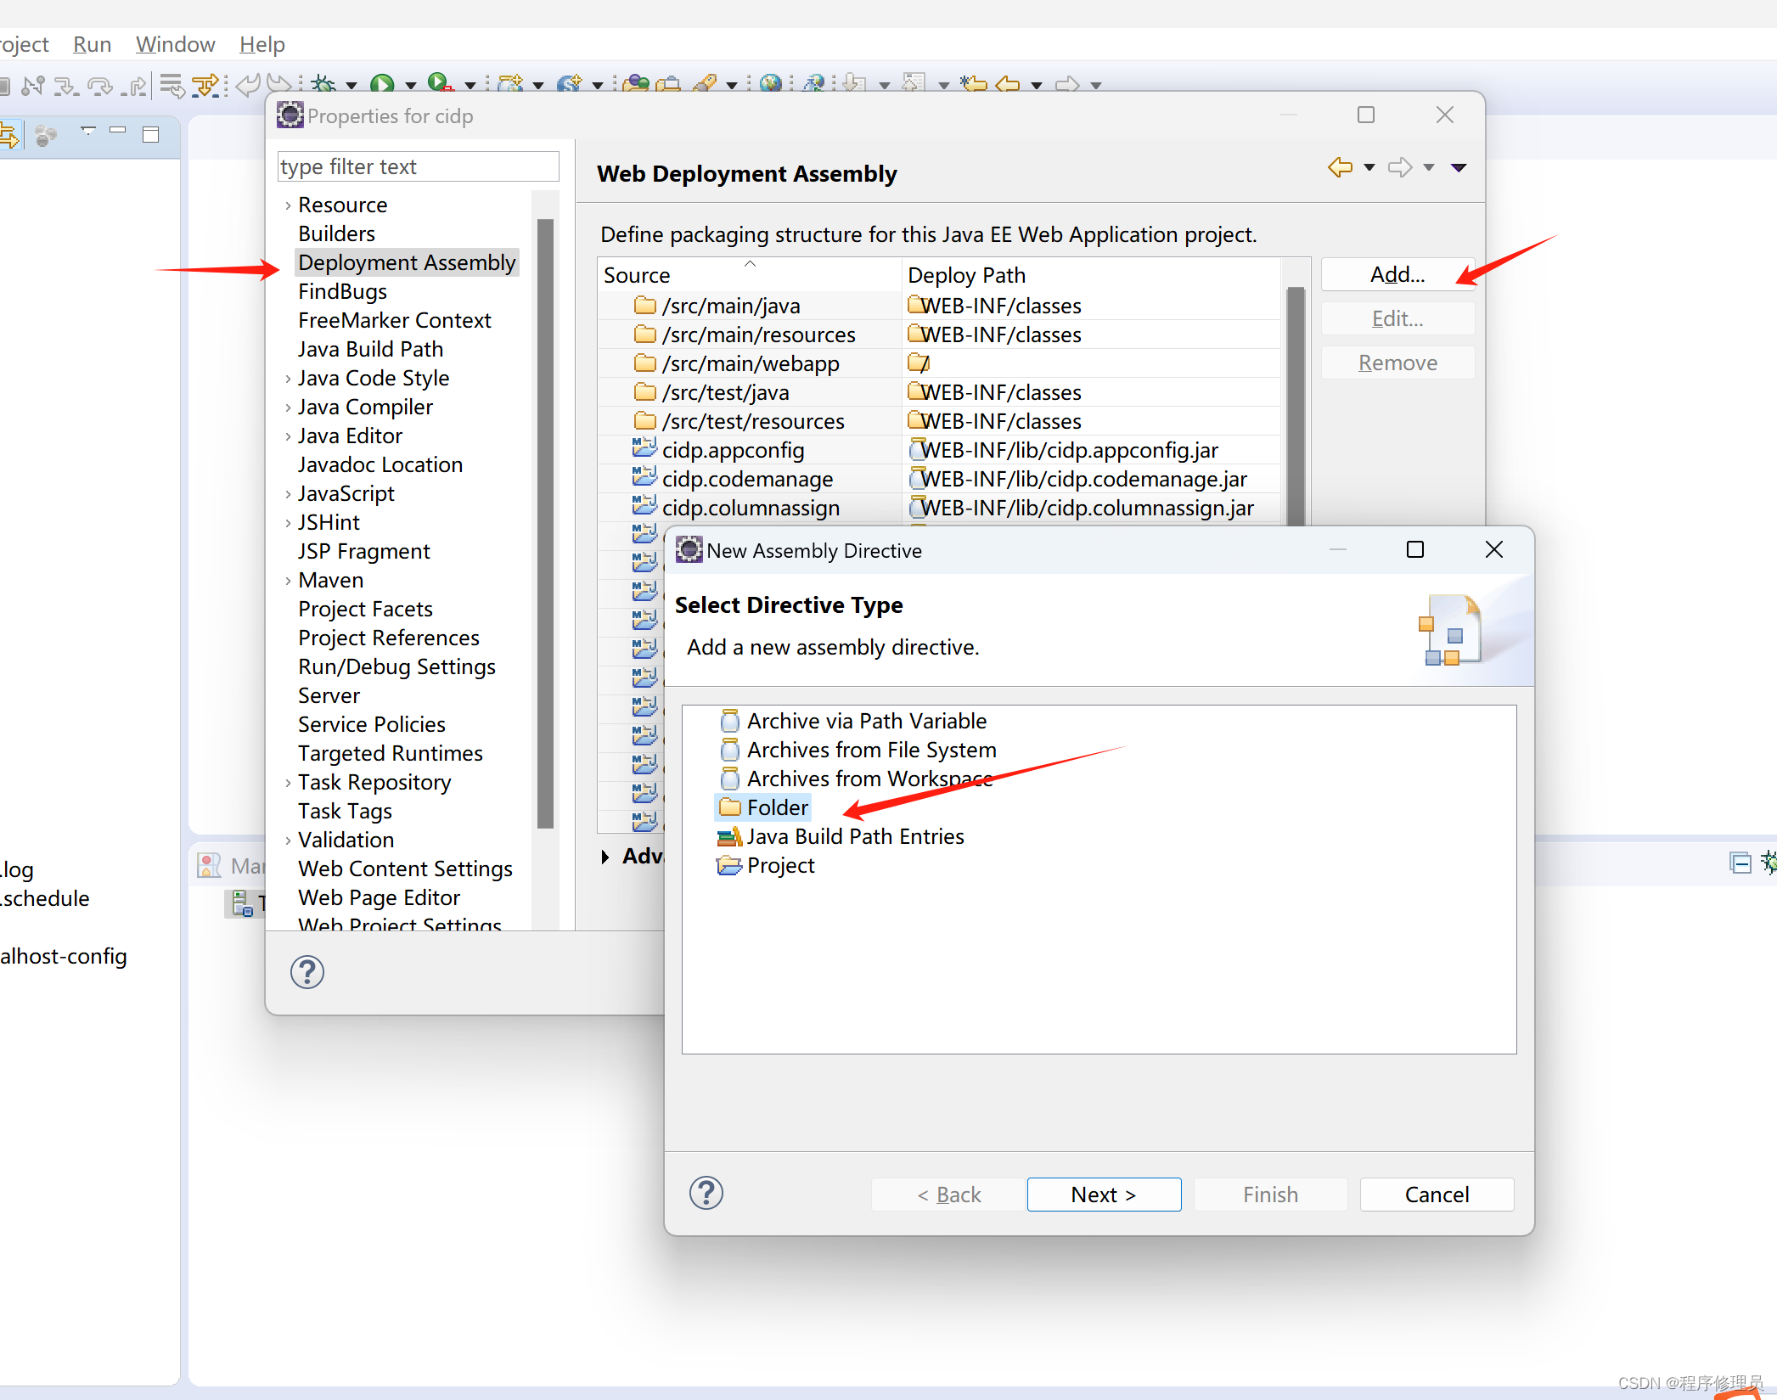This screenshot has width=1777, height=1400.
Task: Select Java Build Path Entries directive
Action: pyautogui.click(x=841, y=836)
